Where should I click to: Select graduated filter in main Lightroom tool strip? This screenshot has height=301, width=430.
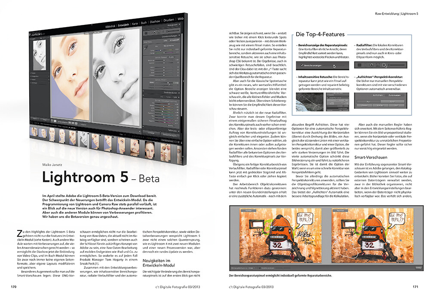point(159,32)
